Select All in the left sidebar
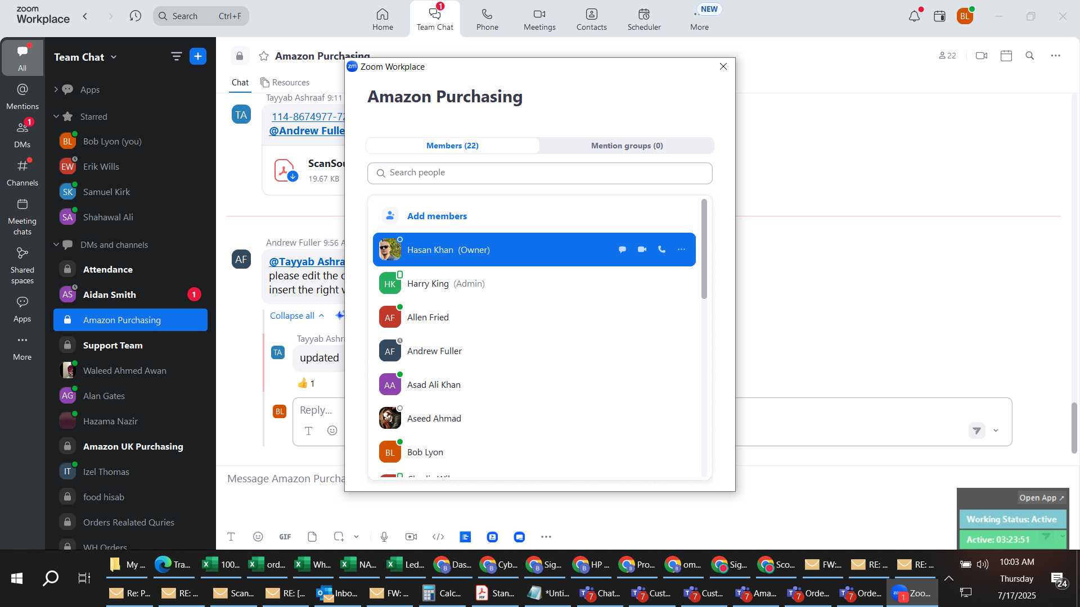The height and width of the screenshot is (607, 1080). click(x=22, y=57)
